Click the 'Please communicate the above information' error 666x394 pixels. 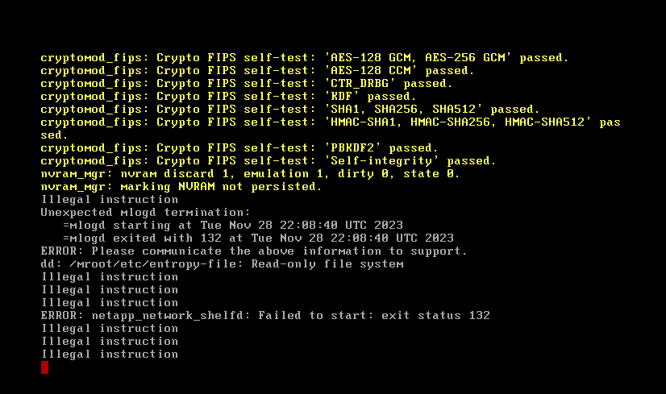pos(253,251)
